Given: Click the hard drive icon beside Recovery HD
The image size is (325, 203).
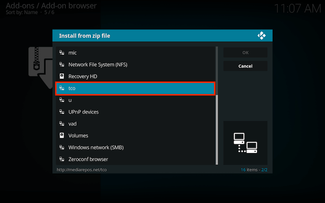Looking at the screenshot, I should (x=62, y=76).
